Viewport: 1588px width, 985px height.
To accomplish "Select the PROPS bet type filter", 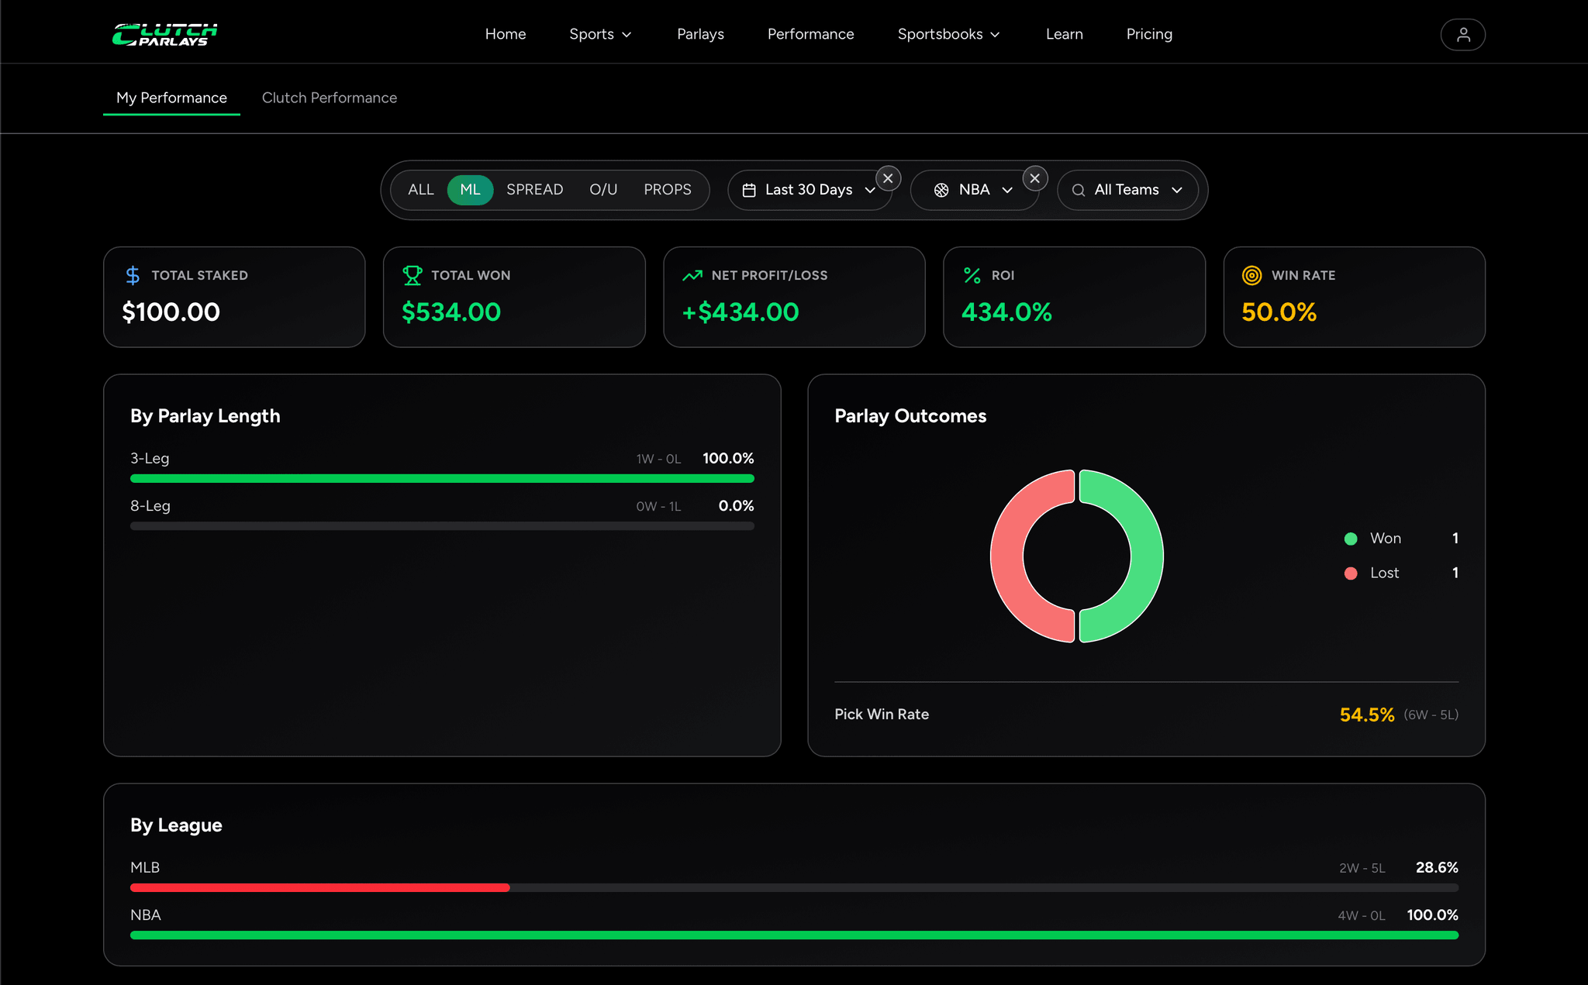I will [667, 190].
